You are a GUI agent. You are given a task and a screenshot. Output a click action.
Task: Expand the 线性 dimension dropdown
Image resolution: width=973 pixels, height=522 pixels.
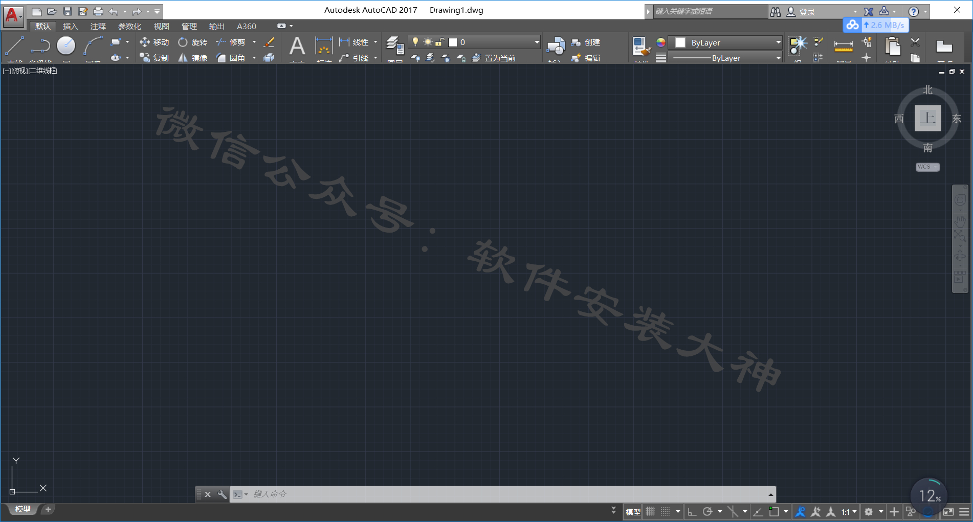[375, 42]
